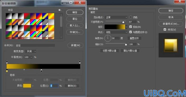Click the midpoint diamond under the gradient bar

pyautogui.click(x=24, y=70)
